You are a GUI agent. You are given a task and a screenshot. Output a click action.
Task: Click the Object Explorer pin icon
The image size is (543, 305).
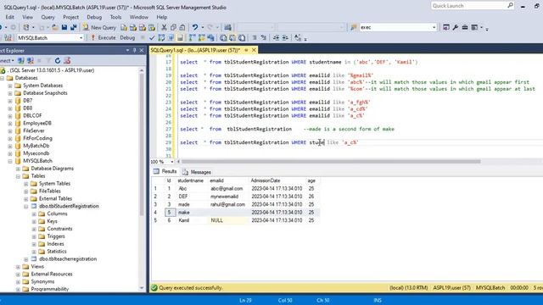pos(135,51)
